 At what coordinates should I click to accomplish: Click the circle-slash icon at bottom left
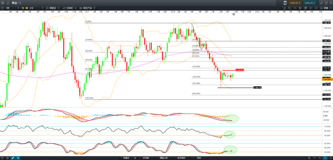click(7, 158)
